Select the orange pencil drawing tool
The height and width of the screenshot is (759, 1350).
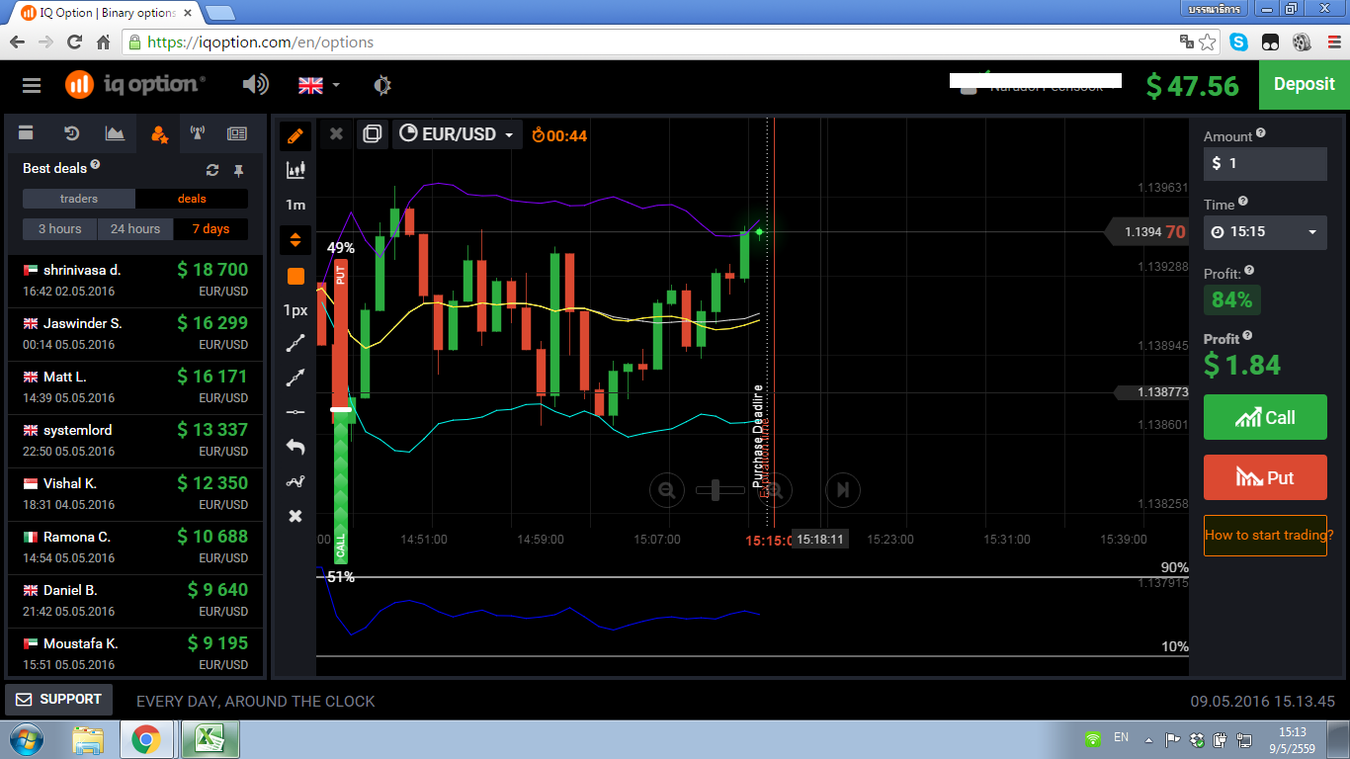(295, 136)
